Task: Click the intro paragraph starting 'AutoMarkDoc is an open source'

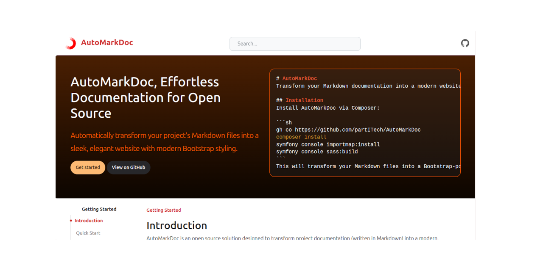Action: point(291,238)
